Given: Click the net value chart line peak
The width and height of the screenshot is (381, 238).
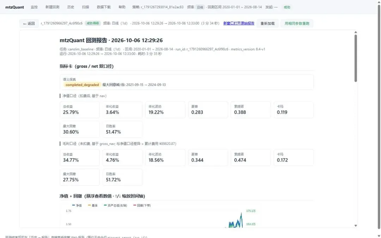Looking at the screenshot, I should pos(241,213).
